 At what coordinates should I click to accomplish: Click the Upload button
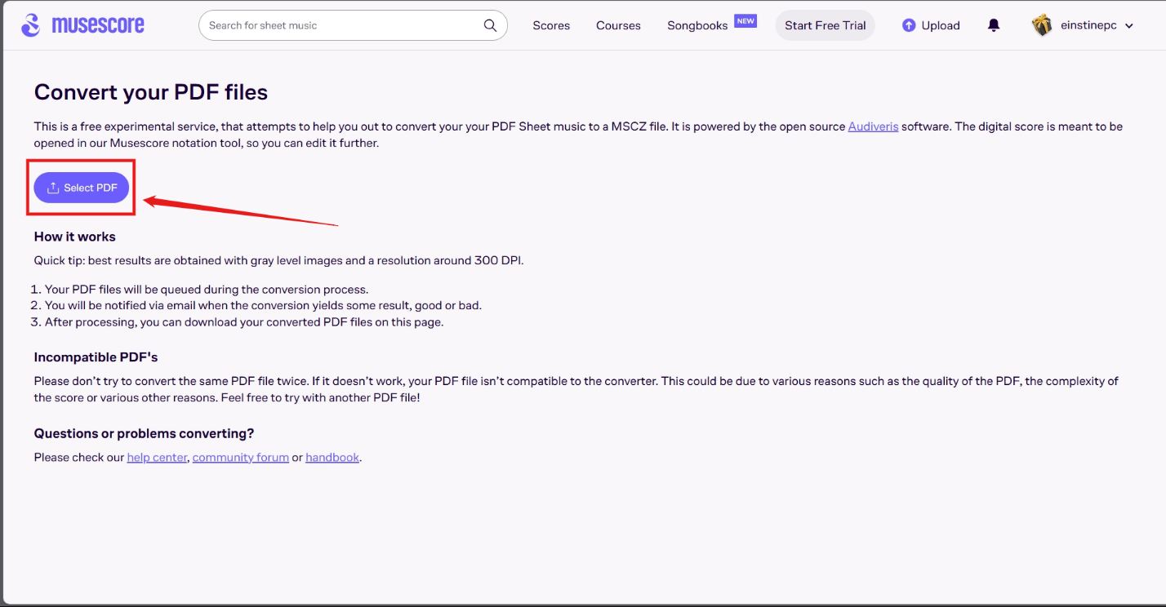[931, 25]
